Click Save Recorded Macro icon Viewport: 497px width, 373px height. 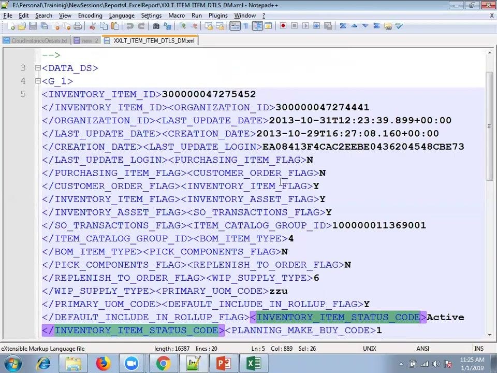pyautogui.click(x=328, y=26)
